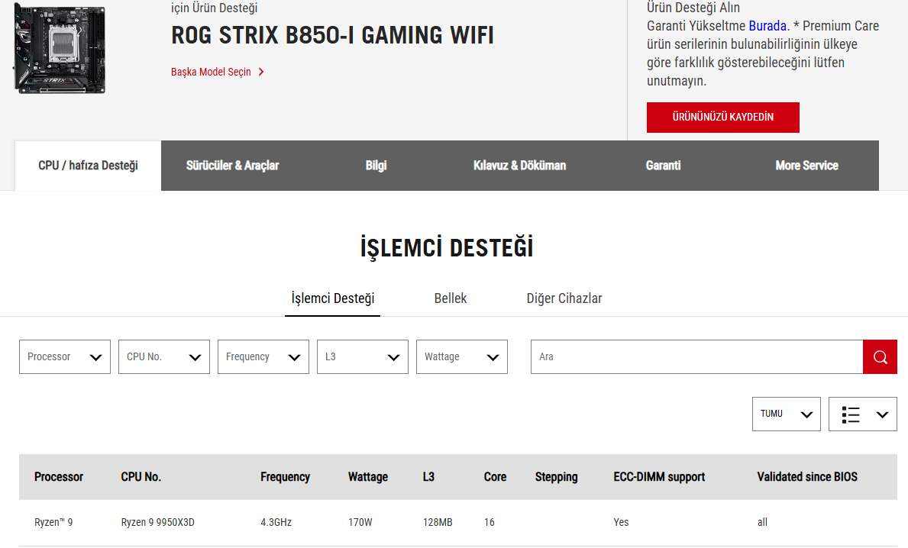908x548 pixels.
Task: Switch to Diğer Cihazlar sub-tab
Action: 564,298
